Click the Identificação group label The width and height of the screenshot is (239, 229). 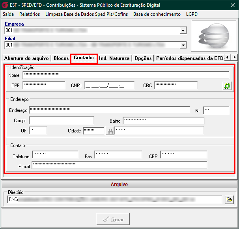coord(22,67)
